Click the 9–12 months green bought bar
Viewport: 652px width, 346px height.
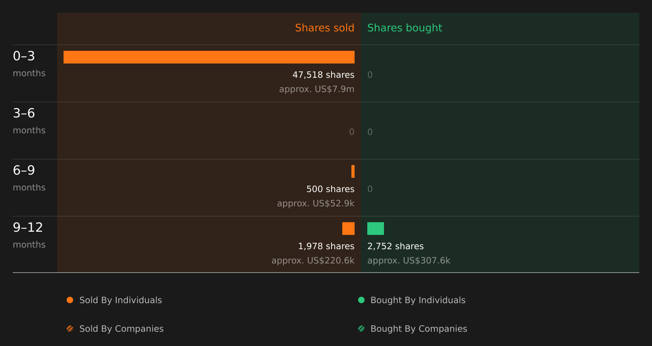pos(376,229)
